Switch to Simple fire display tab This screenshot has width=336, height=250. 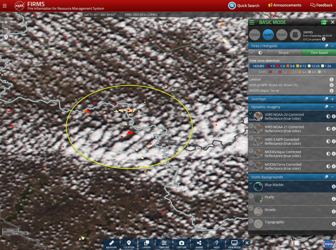tap(283, 53)
